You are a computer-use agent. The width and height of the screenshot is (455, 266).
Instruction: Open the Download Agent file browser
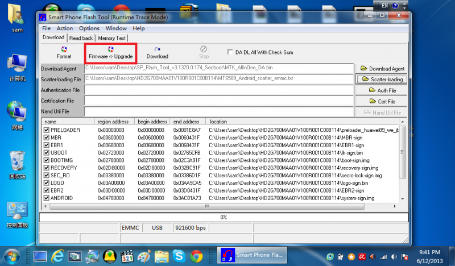[382, 68]
